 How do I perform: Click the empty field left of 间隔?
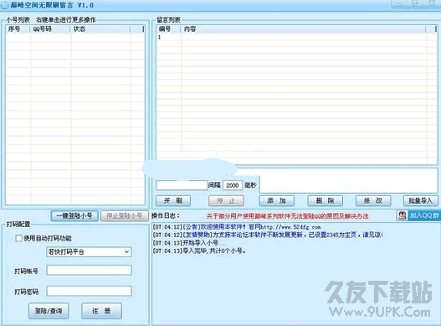click(182, 185)
